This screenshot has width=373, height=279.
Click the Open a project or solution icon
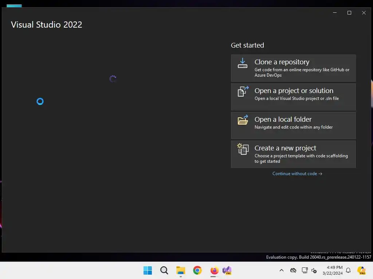[243, 91]
